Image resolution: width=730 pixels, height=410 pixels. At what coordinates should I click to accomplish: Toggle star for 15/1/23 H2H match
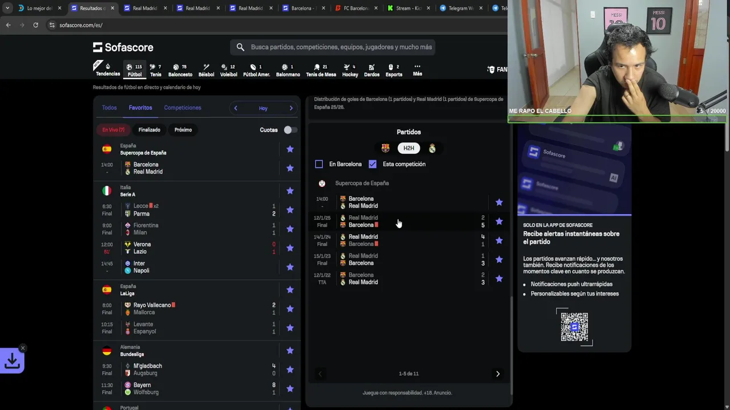(x=499, y=259)
